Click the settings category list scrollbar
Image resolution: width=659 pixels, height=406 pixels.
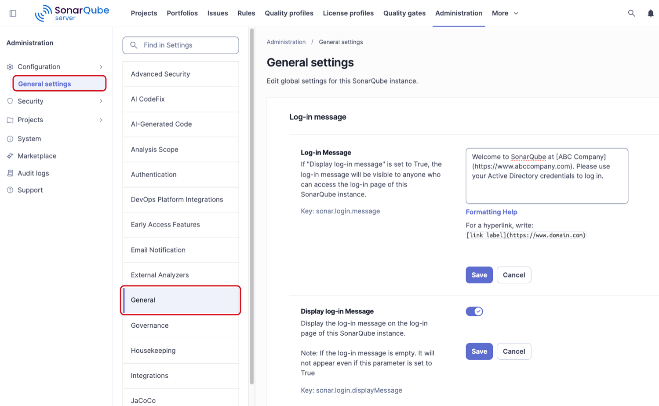point(252,207)
